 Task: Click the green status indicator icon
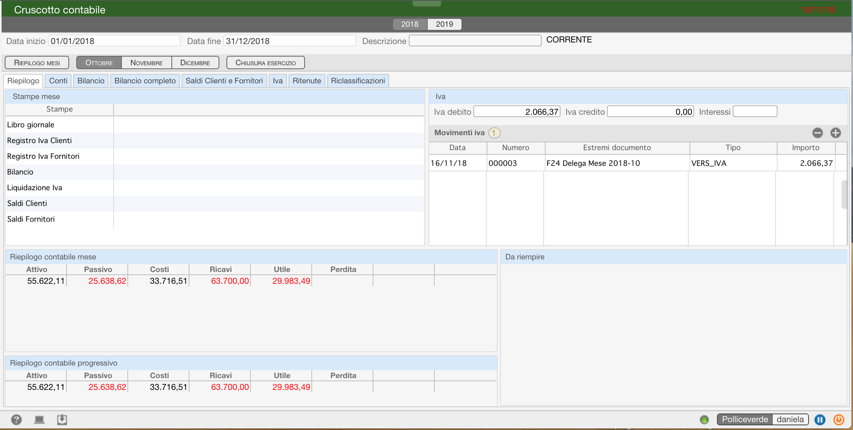coord(704,420)
